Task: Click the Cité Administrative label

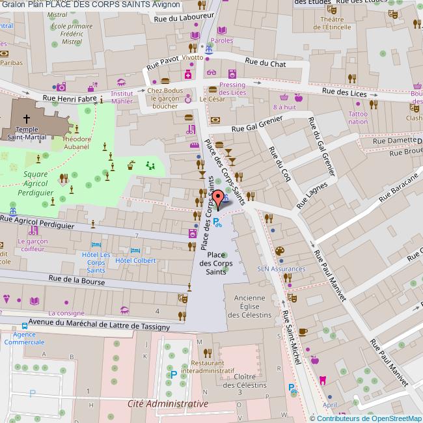Action: 168,403
